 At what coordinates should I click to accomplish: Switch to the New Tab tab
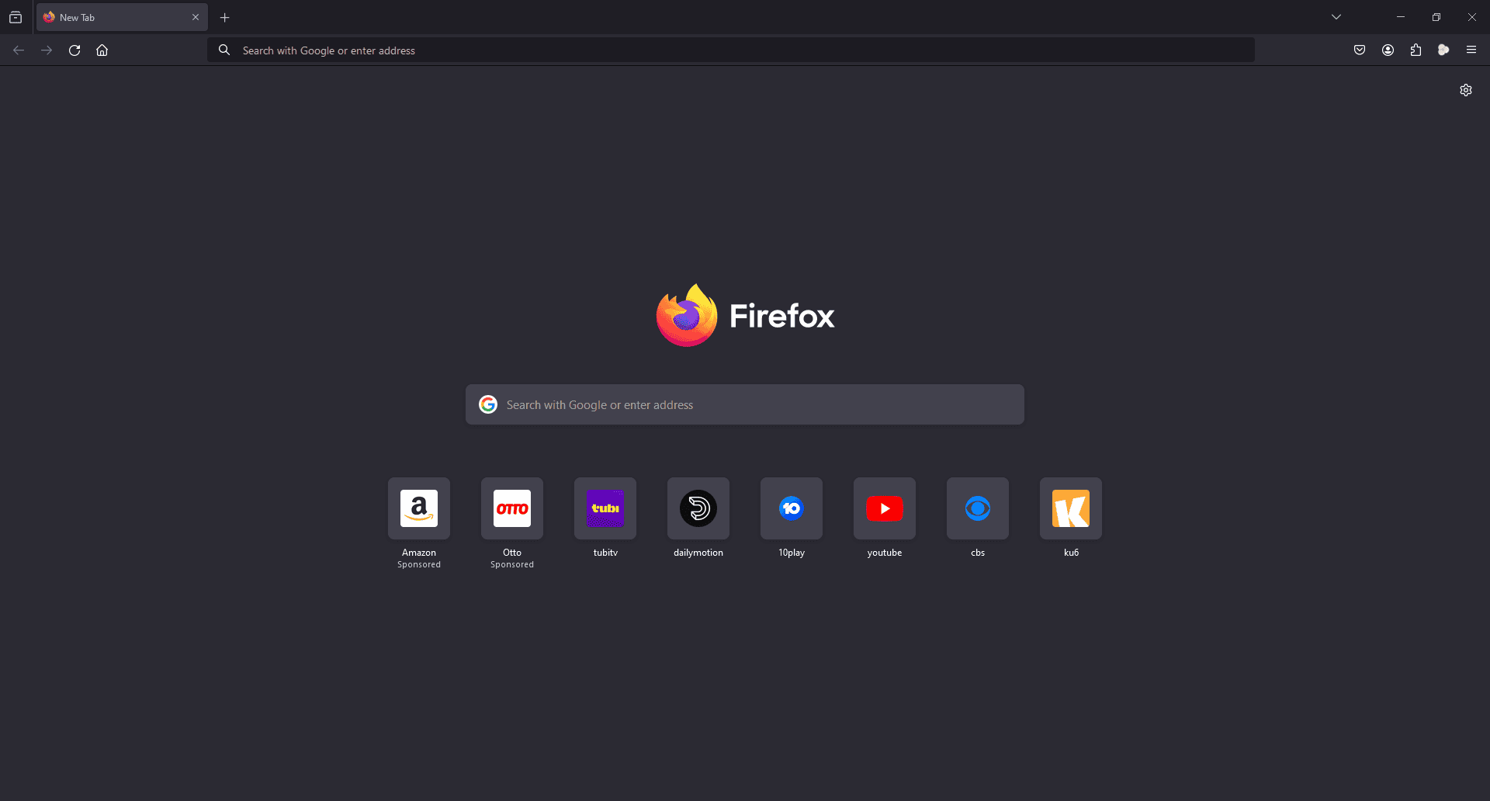[109, 16]
